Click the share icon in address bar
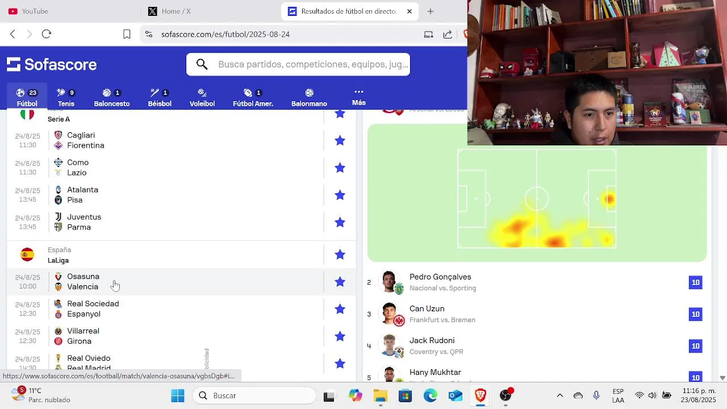 click(x=448, y=34)
